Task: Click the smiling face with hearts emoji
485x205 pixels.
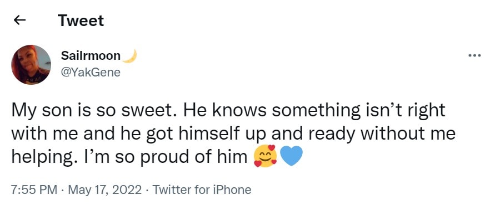Action: point(265,156)
